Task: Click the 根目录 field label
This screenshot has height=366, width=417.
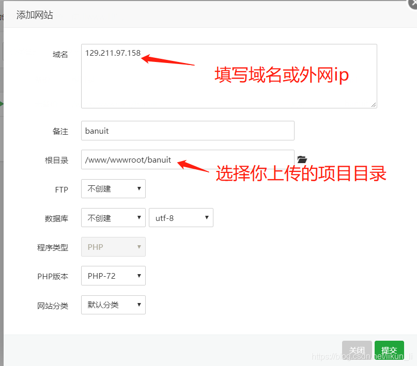Action: 56,161
